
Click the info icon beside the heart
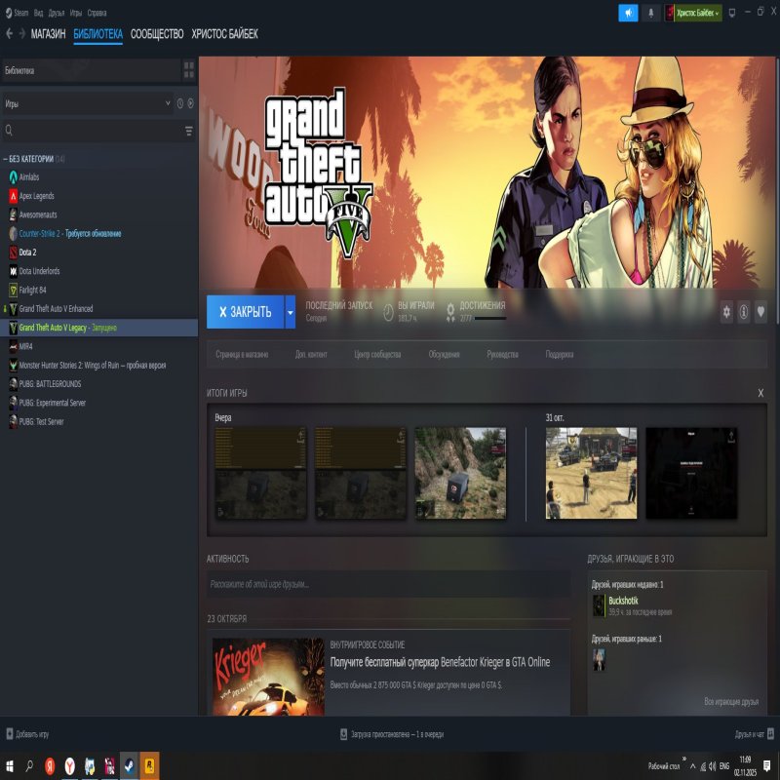point(744,312)
